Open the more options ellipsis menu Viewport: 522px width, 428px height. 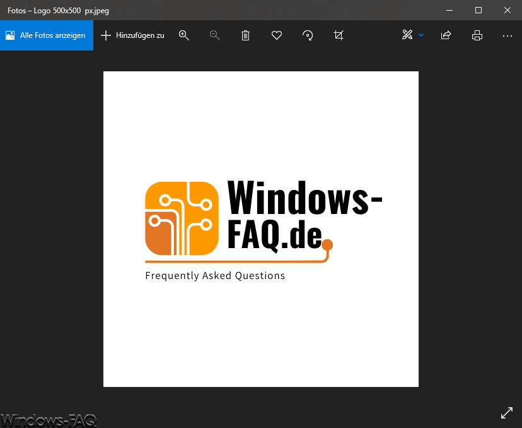[507, 35]
